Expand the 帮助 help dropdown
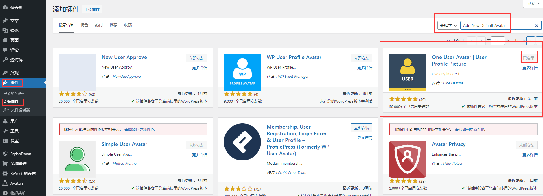The image size is (543, 196). pyautogui.click(x=533, y=3)
